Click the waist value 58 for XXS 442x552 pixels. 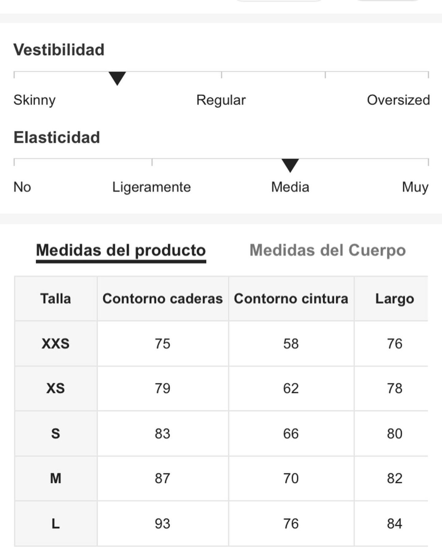291,344
